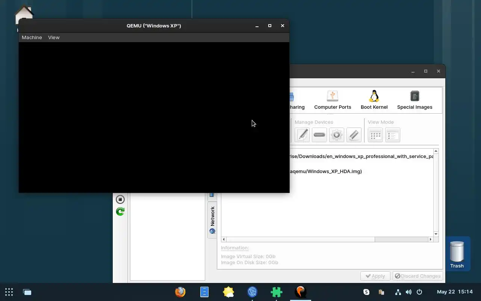Maximize the QEMU Windows XP window
The width and height of the screenshot is (481, 301).
tap(270, 26)
